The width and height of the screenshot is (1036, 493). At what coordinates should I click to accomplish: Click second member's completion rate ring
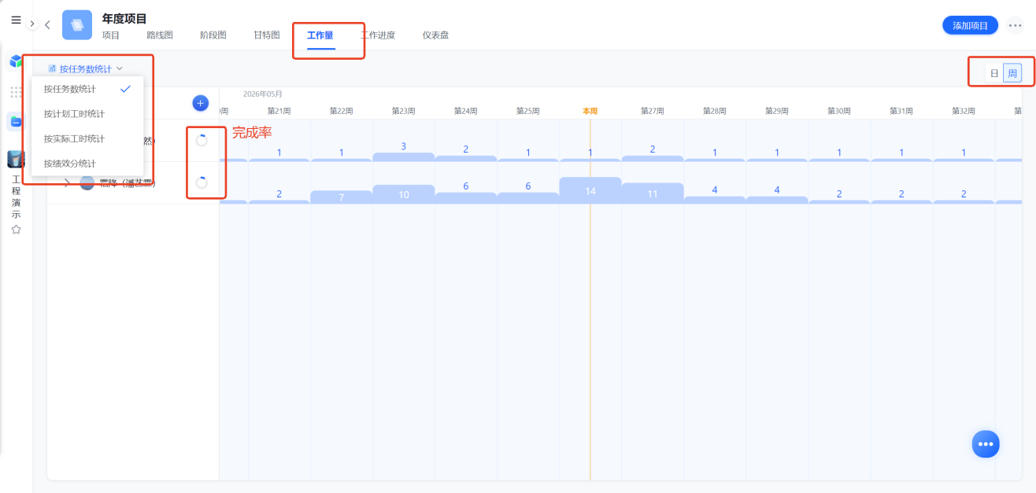pyautogui.click(x=202, y=182)
